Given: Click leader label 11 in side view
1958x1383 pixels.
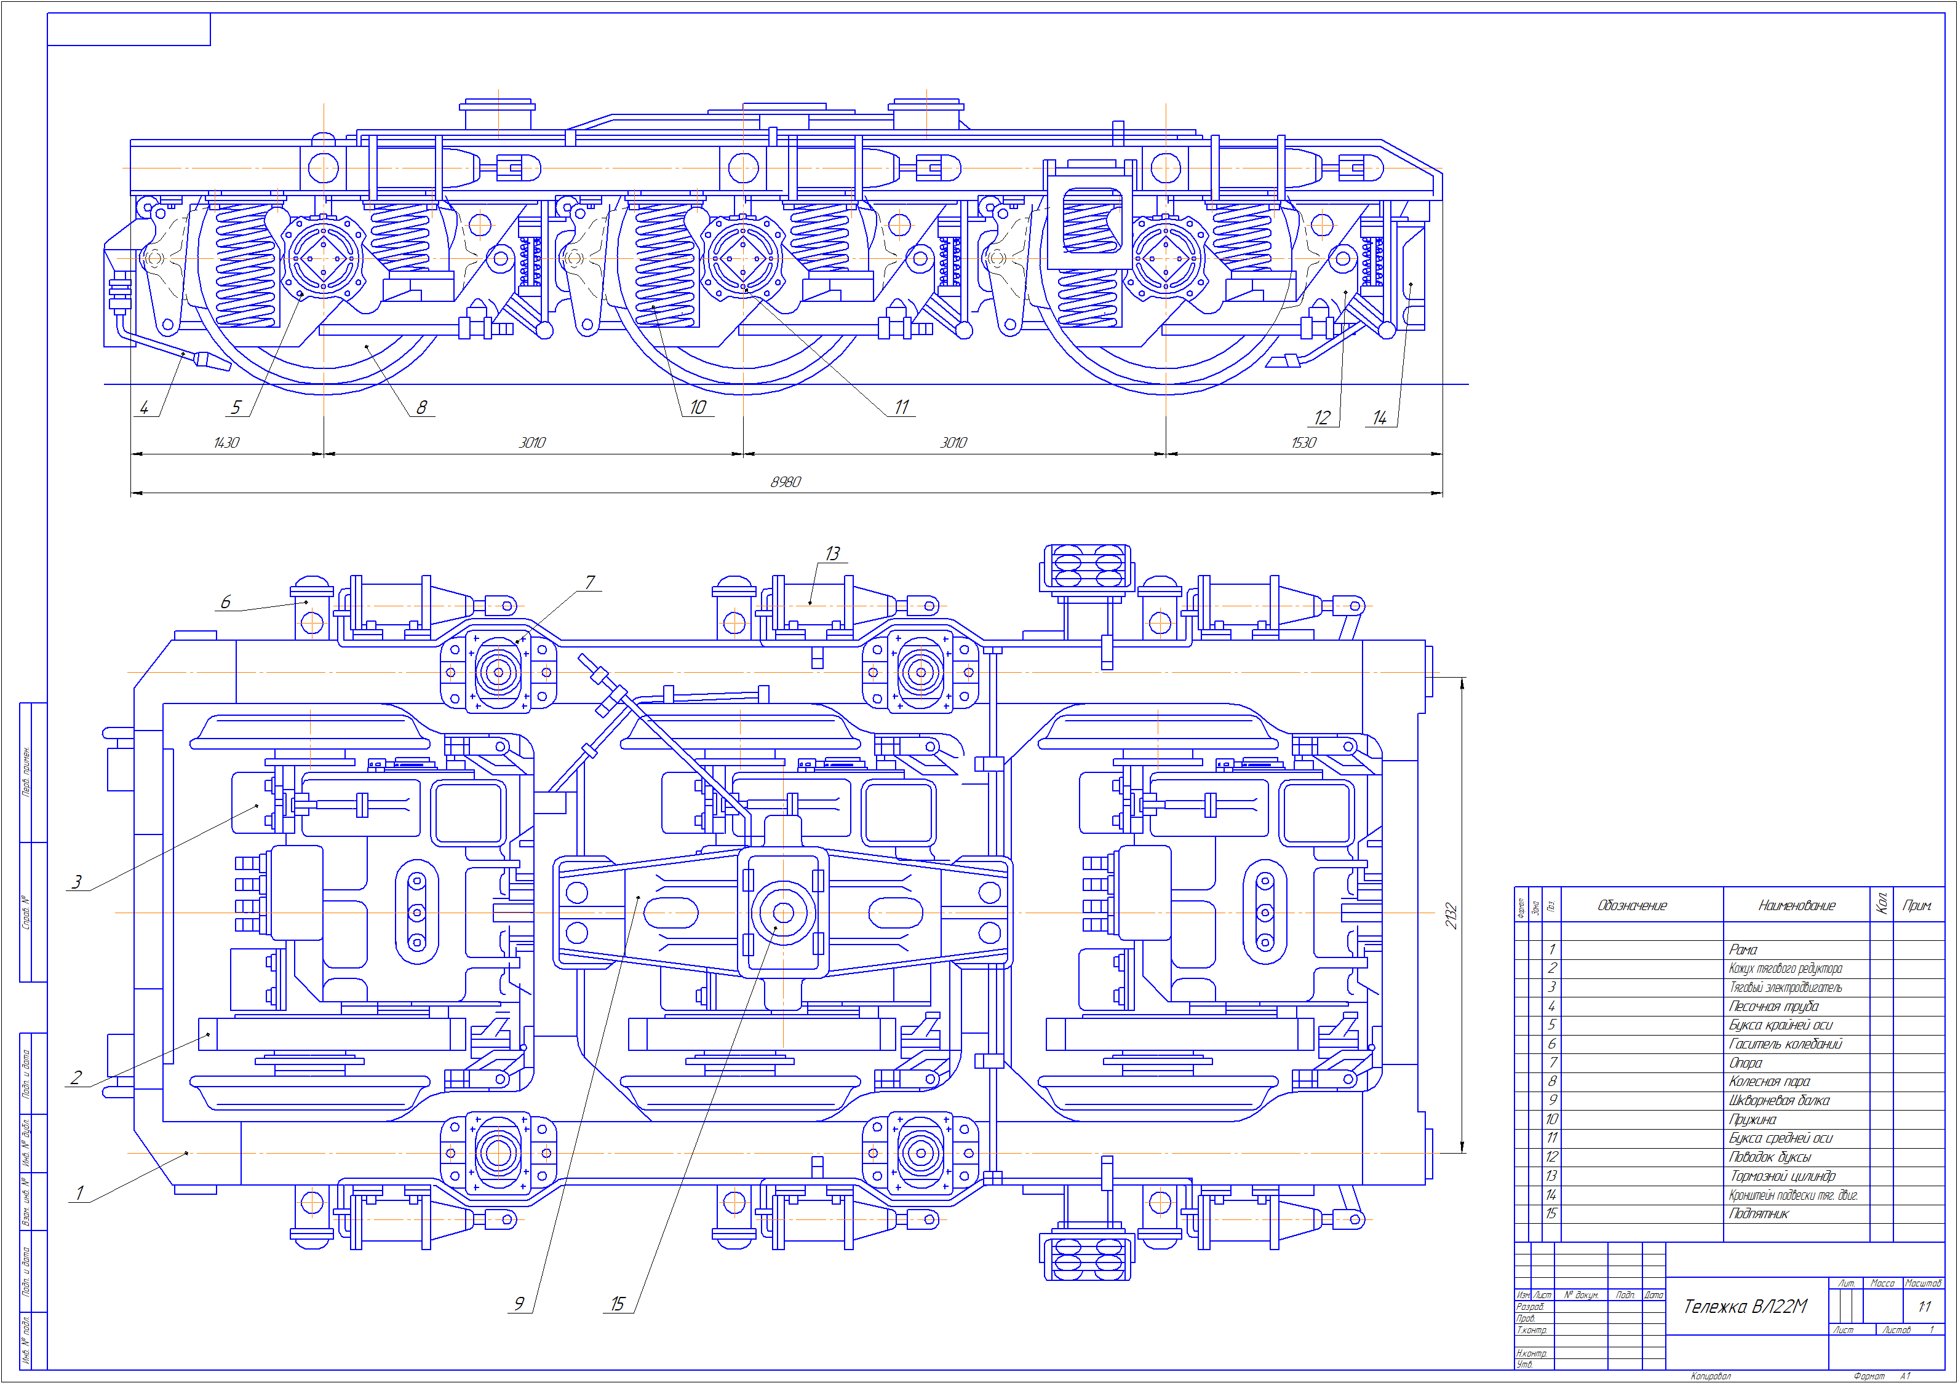Looking at the screenshot, I should pos(901,408).
